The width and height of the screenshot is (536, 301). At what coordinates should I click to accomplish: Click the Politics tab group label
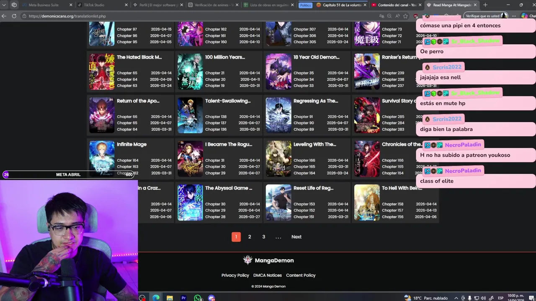(x=305, y=5)
